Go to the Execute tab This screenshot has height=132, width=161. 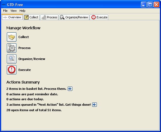99,17
